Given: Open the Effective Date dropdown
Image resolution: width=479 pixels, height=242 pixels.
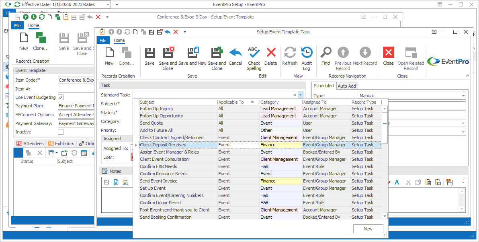Looking at the screenshot, I should click(108, 4).
